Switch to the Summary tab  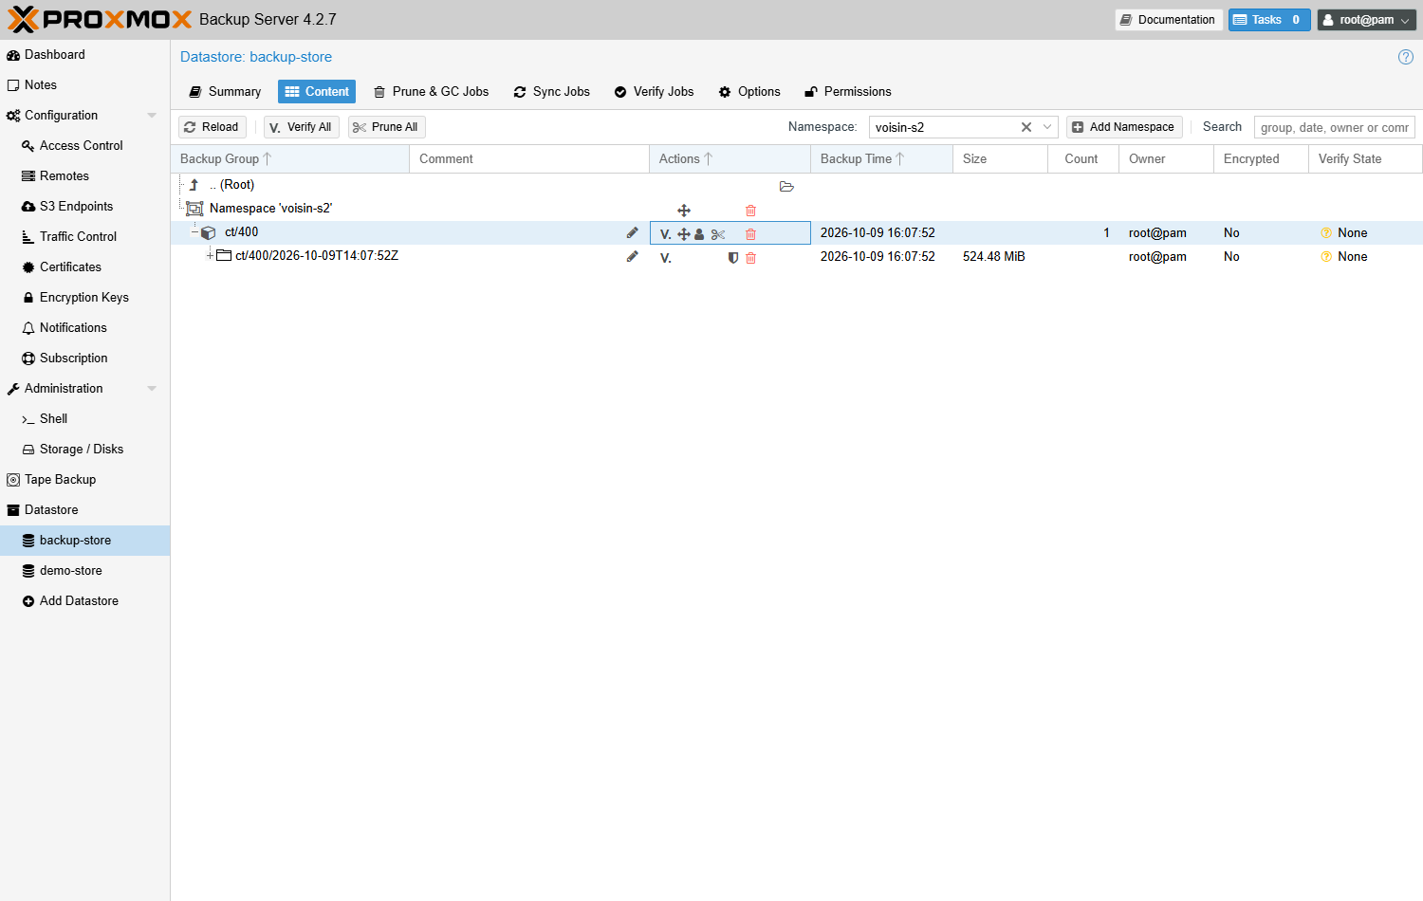[225, 92]
